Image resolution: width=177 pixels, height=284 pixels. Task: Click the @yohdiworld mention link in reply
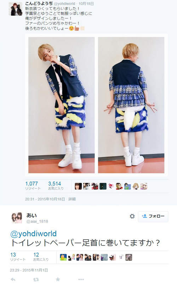tap(34, 233)
